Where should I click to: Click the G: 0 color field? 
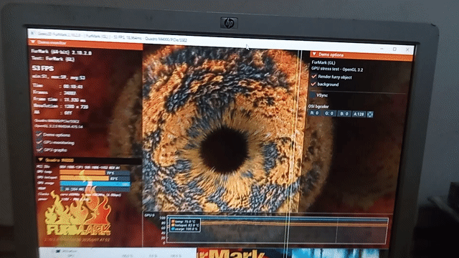(x=329, y=113)
